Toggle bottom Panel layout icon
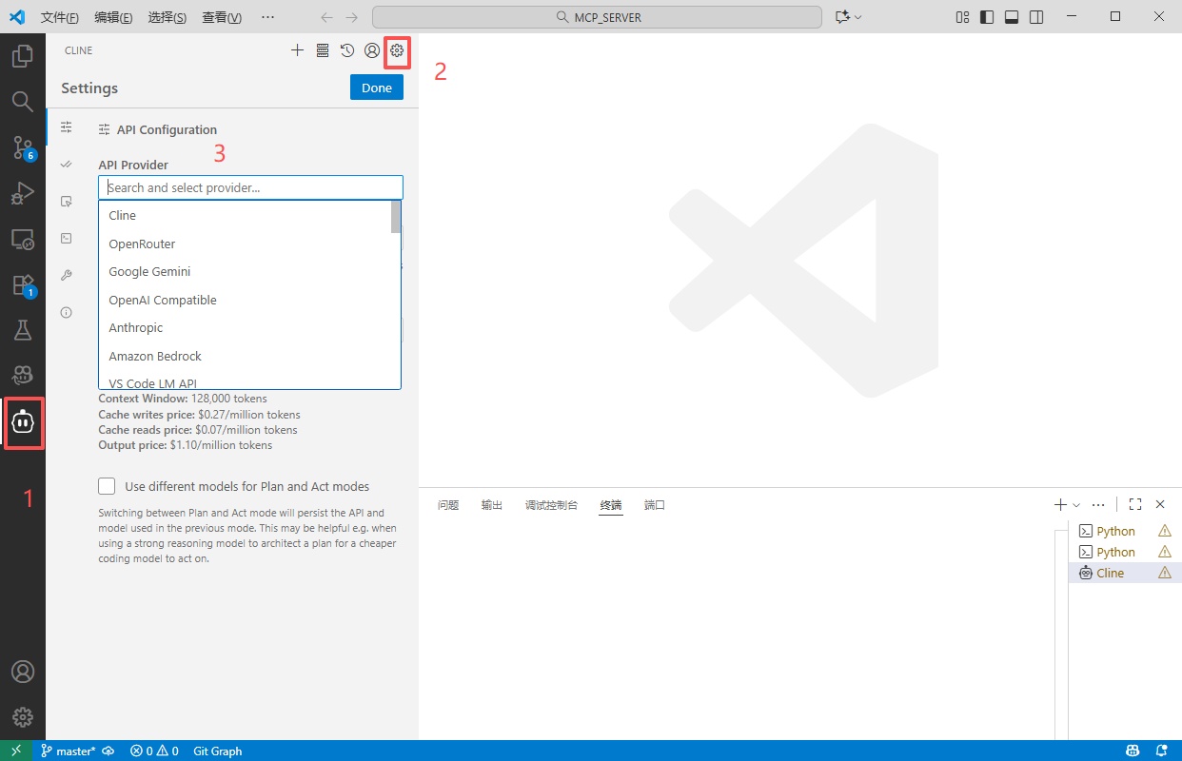 pyautogui.click(x=1012, y=17)
